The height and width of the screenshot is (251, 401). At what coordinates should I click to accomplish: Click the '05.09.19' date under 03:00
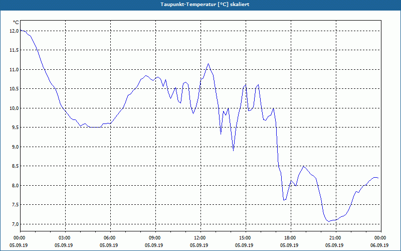[64, 245]
